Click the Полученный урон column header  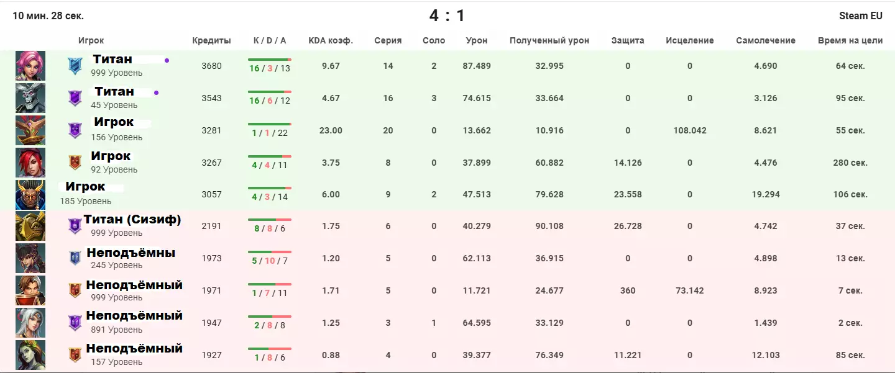coord(549,40)
